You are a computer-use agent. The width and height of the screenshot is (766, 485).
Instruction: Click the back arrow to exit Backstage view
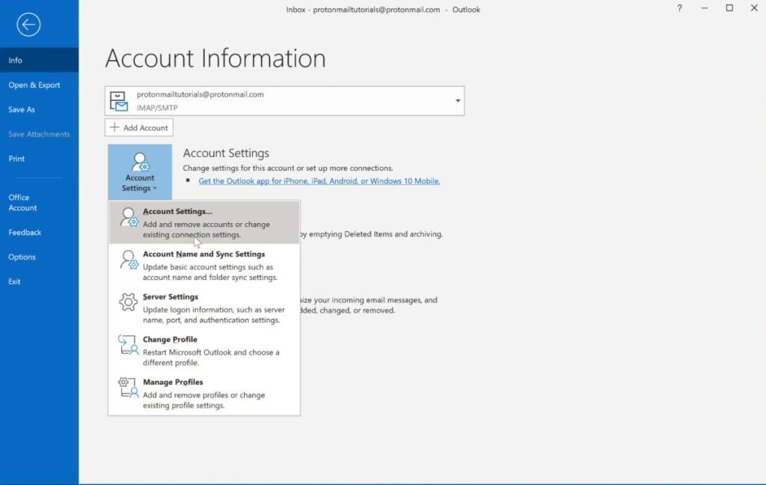click(28, 25)
